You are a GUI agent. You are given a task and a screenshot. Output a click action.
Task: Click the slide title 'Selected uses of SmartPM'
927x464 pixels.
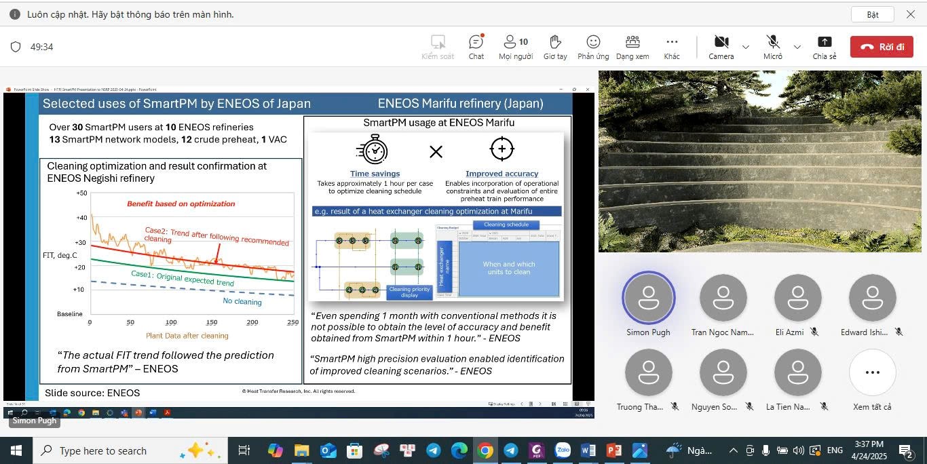coord(176,104)
